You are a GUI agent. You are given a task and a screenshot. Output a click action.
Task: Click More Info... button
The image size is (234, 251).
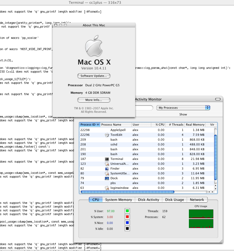coord(94,100)
